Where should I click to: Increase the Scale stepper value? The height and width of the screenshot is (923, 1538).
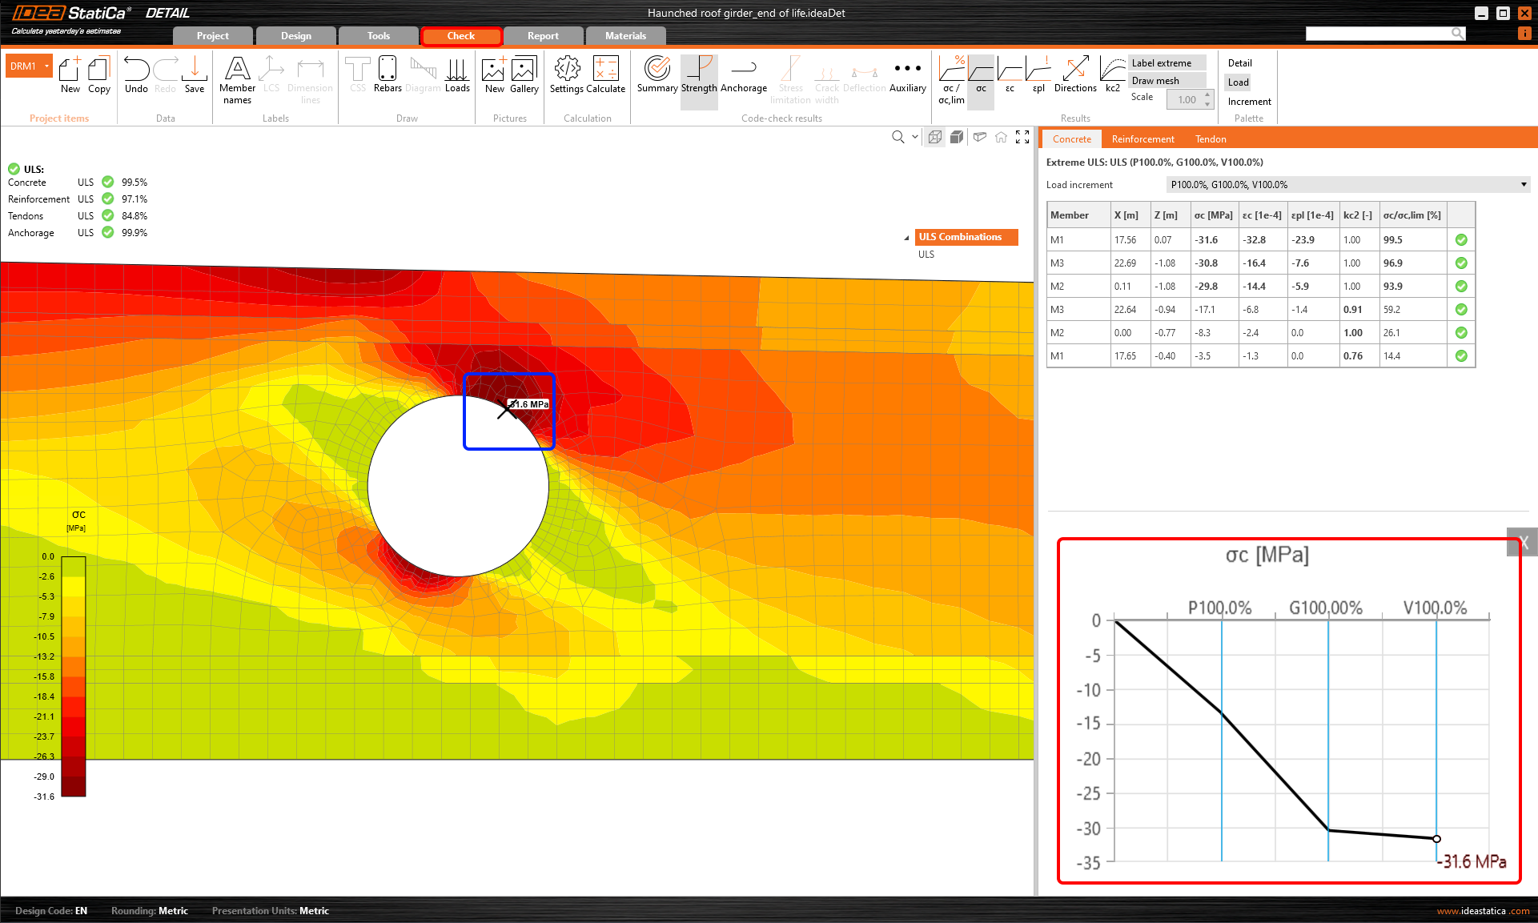pos(1207,95)
